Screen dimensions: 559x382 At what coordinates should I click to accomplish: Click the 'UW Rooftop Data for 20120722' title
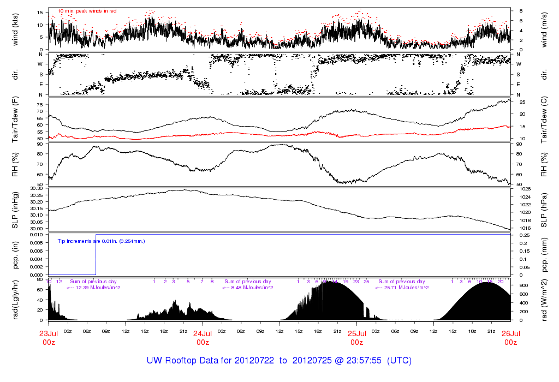coord(210,360)
